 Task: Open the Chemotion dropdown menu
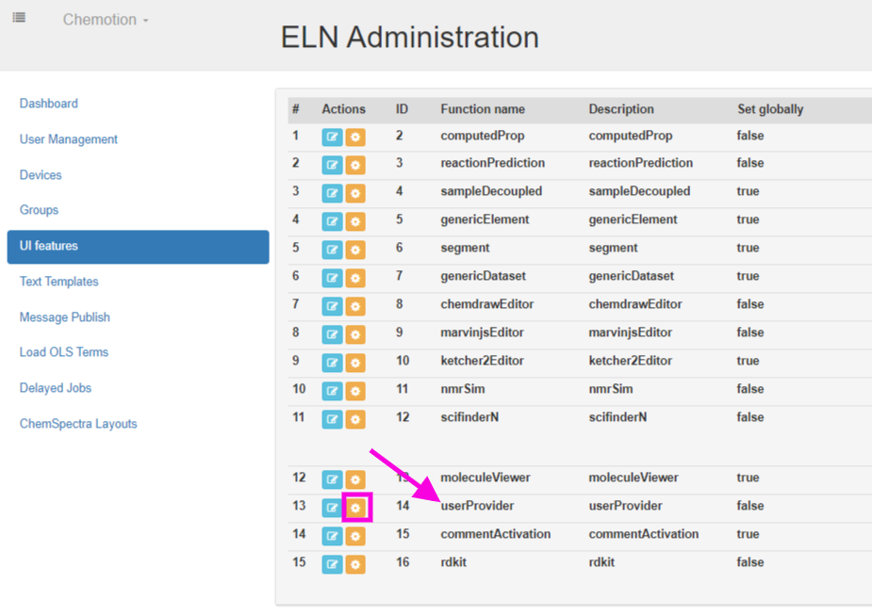[x=104, y=19]
